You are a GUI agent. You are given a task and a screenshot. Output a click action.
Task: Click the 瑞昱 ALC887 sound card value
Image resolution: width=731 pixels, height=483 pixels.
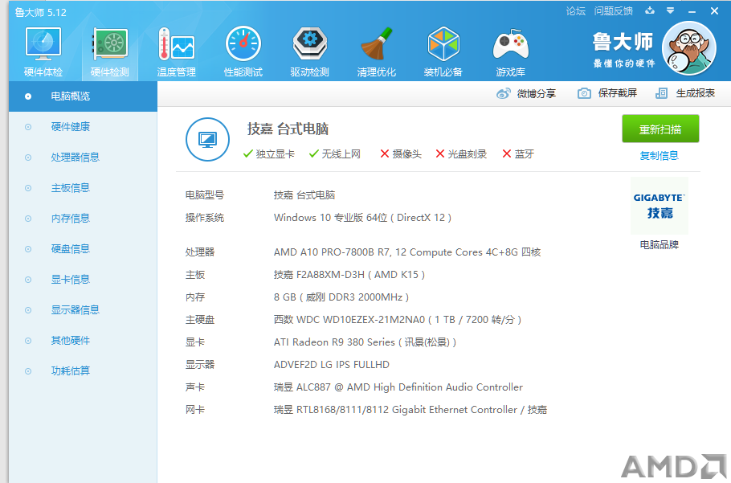click(398, 387)
